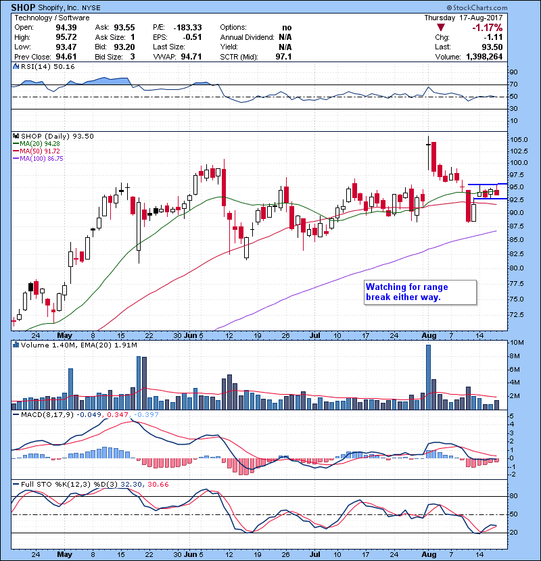
Task: Click the 10M volume axis label
Action: (x=517, y=343)
